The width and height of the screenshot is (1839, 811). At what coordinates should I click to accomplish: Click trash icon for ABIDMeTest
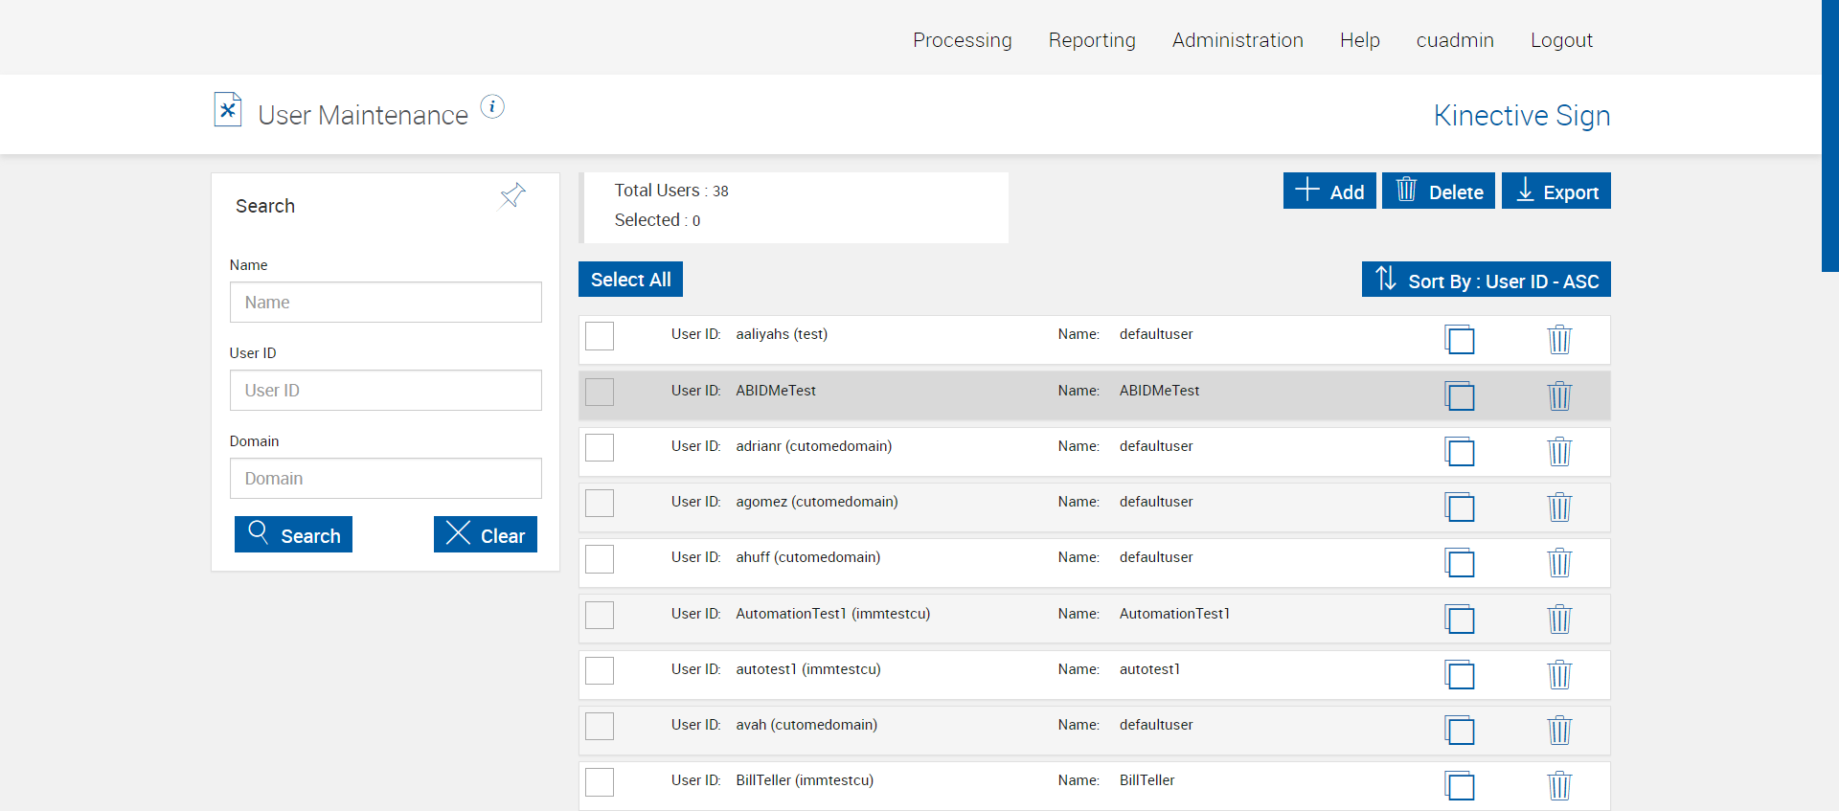1559,395
